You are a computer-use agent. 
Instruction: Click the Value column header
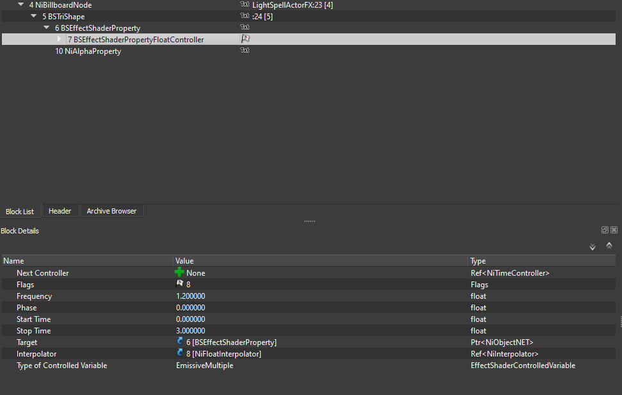pyautogui.click(x=321, y=261)
